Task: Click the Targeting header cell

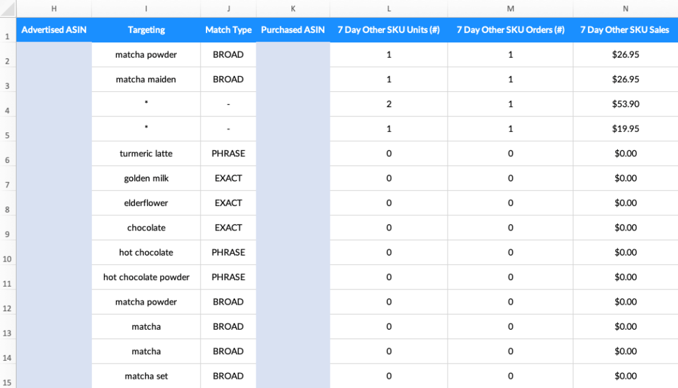Action: (146, 30)
